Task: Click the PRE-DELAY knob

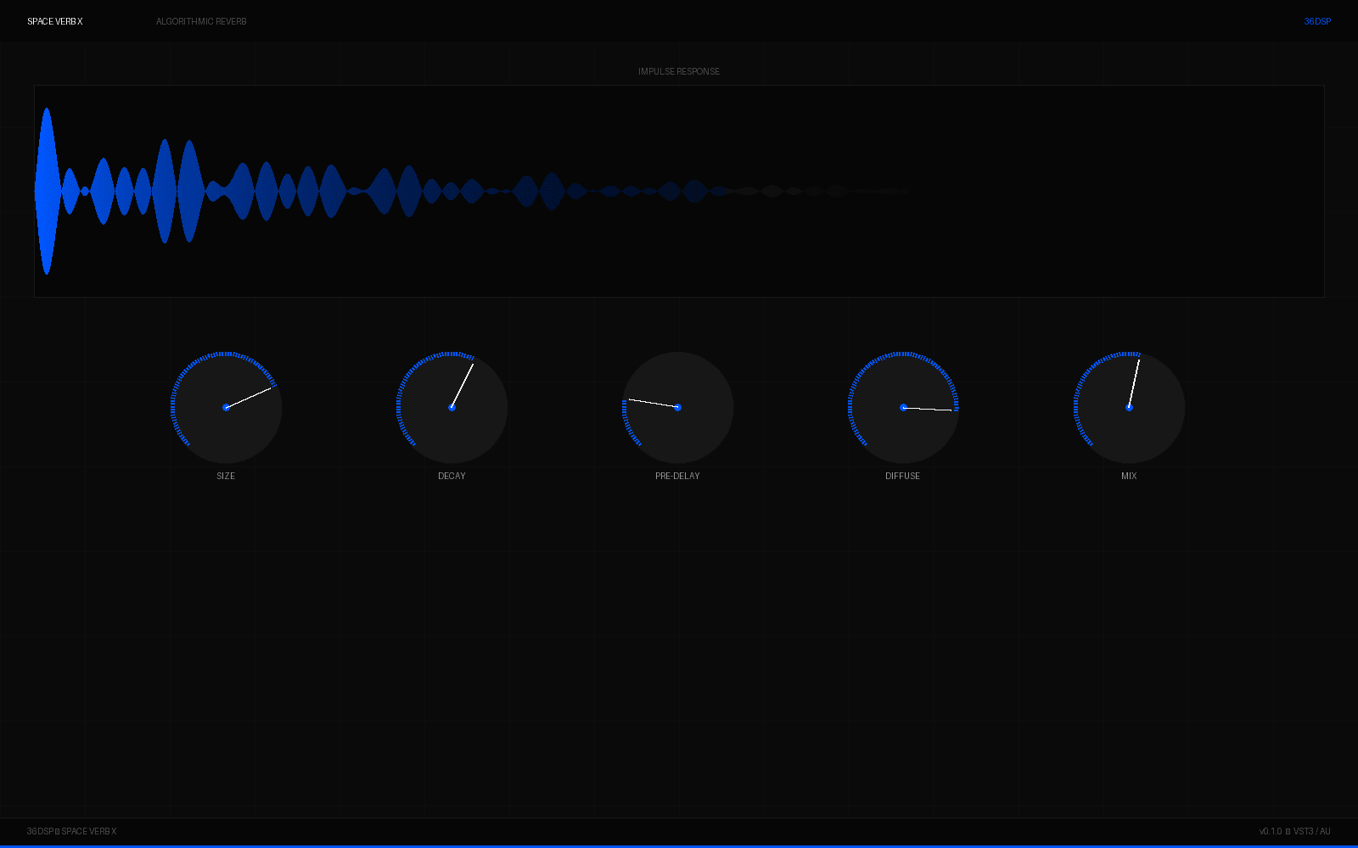Action: (677, 407)
